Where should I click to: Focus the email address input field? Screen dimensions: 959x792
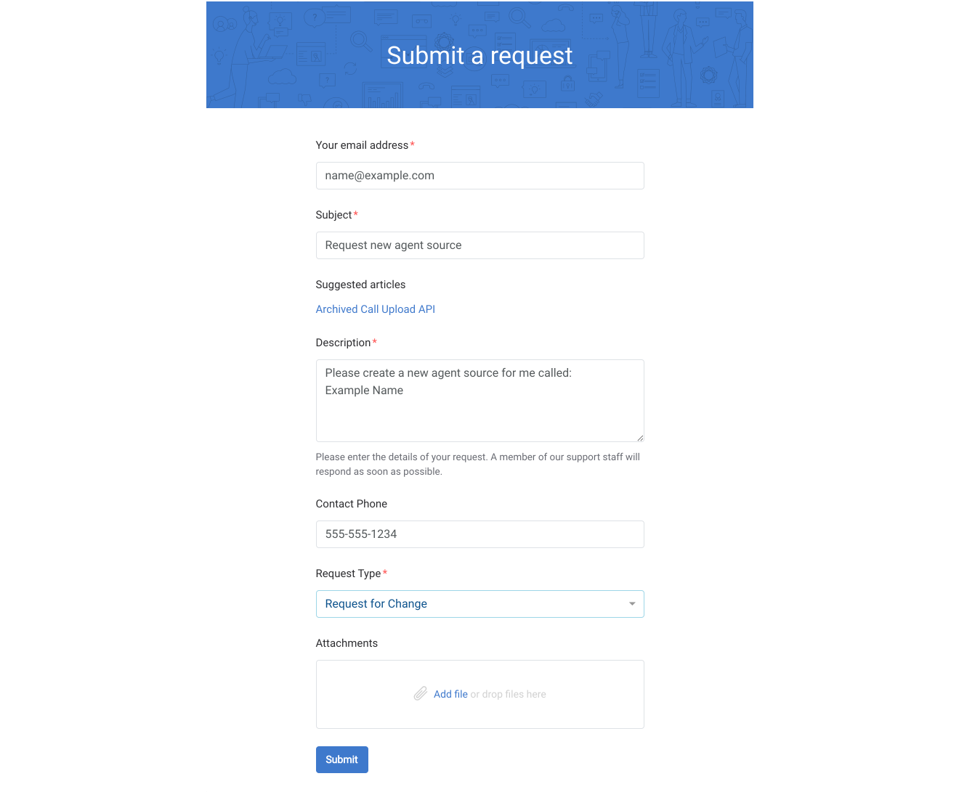click(479, 175)
